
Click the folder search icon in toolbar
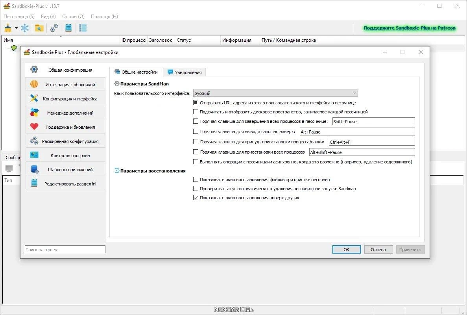(x=39, y=28)
